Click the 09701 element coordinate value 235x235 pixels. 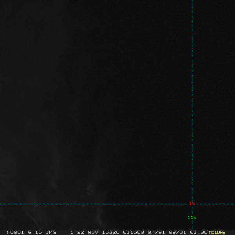tap(177, 232)
